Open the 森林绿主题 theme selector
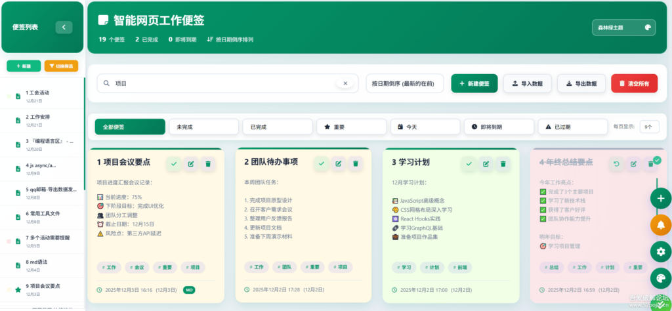Viewport: 672px width, 311px height. pyautogui.click(x=623, y=28)
